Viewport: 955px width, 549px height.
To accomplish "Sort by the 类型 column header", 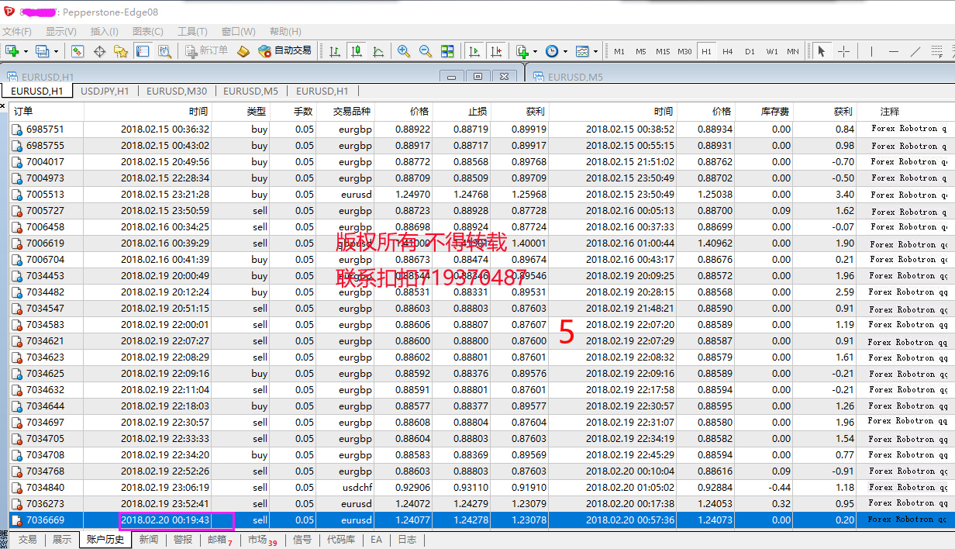I will coord(241,112).
